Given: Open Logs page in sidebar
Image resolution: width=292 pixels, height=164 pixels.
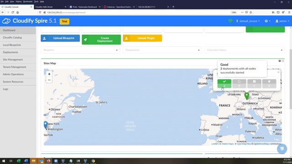Looking at the screenshot, I should pyautogui.click(x=18, y=89).
